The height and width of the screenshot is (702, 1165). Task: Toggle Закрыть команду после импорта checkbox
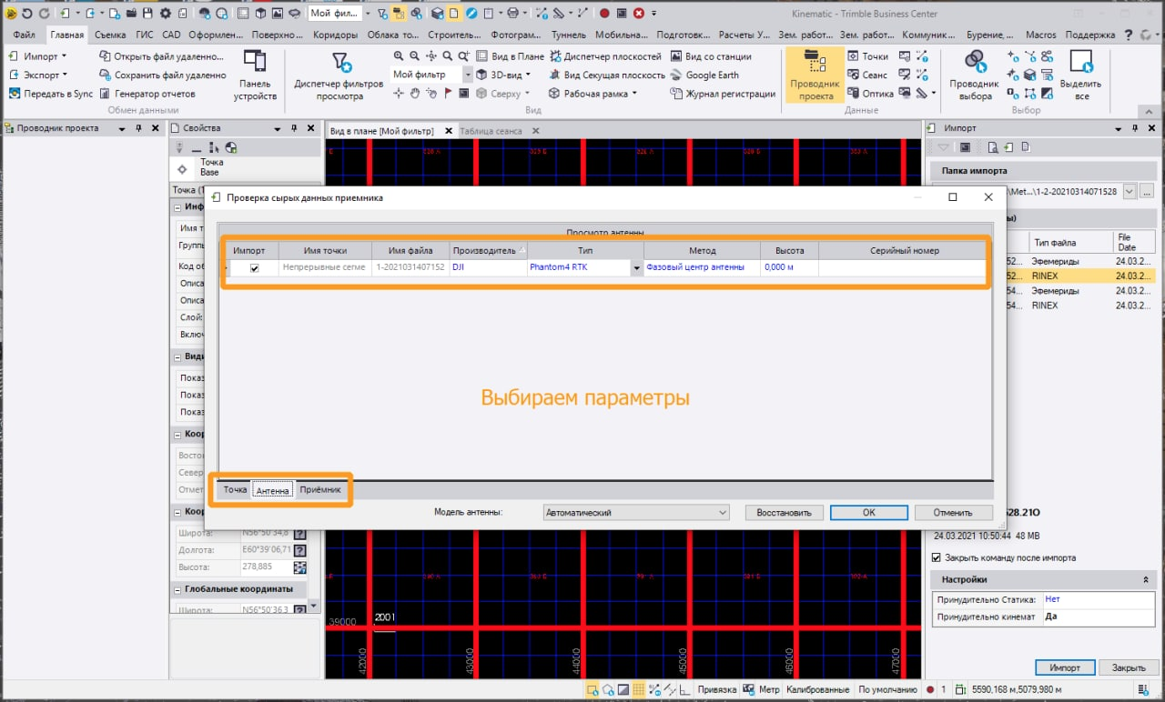[x=937, y=557]
